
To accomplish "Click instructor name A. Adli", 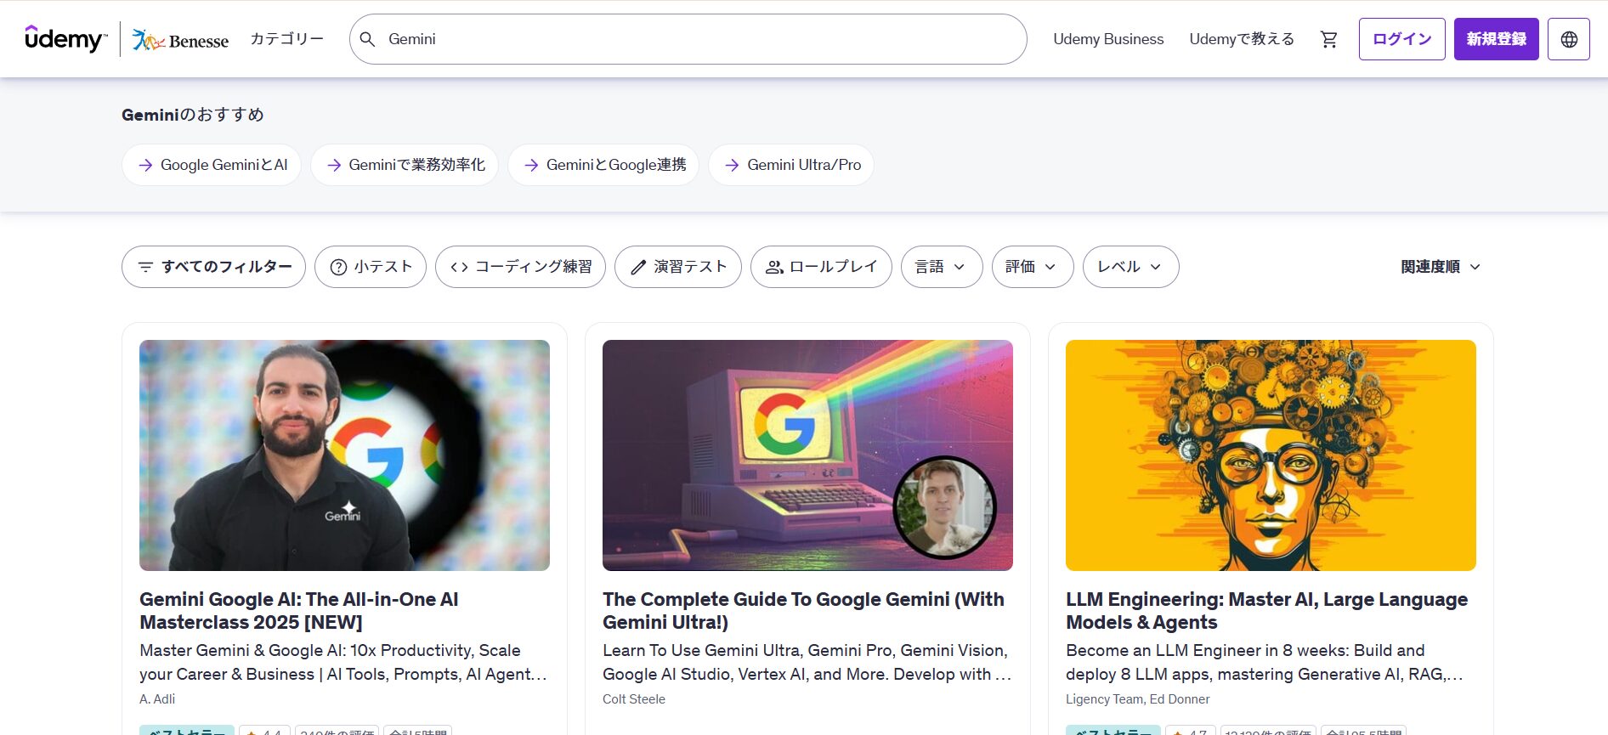I will coord(157,699).
